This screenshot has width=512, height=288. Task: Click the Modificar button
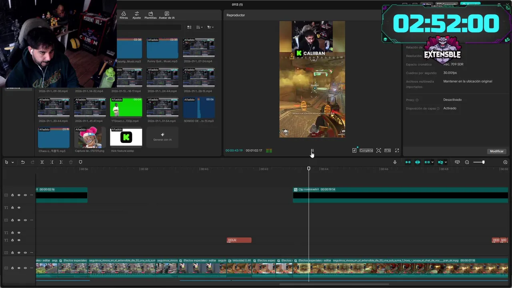pyautogui.click(x=496, y=151)
